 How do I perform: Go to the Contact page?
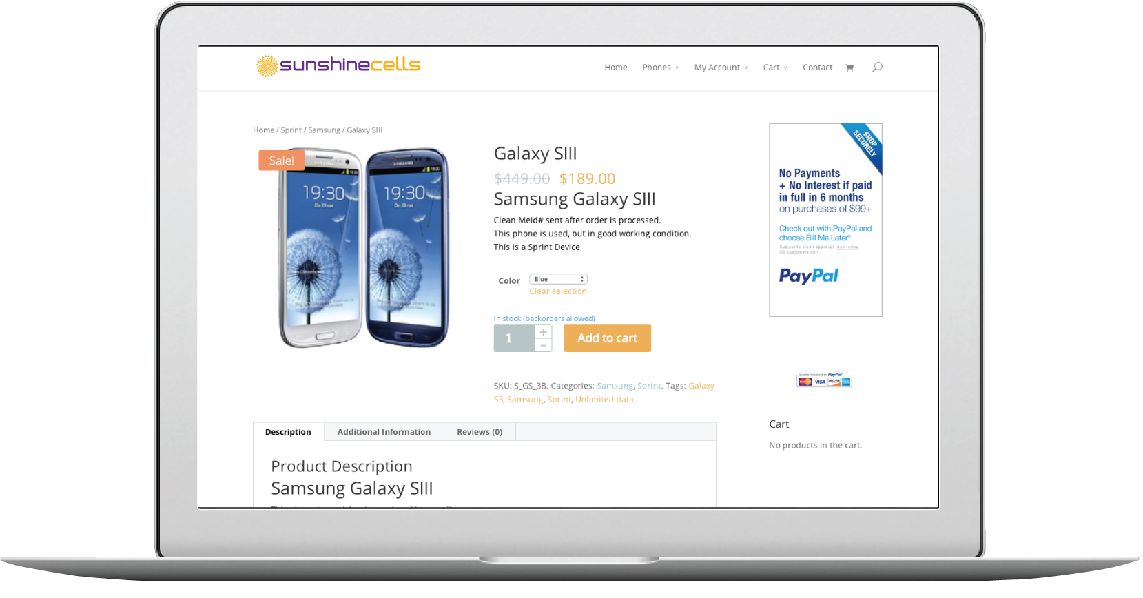pos(817,68)
